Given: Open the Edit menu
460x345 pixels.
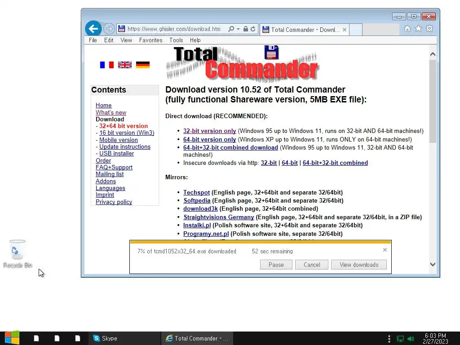Looking at the screenshot, I should [x=109, y=40].
